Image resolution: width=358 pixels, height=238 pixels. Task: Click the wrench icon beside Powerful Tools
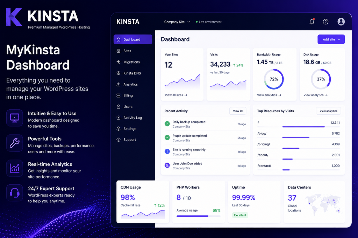[15, 143]
